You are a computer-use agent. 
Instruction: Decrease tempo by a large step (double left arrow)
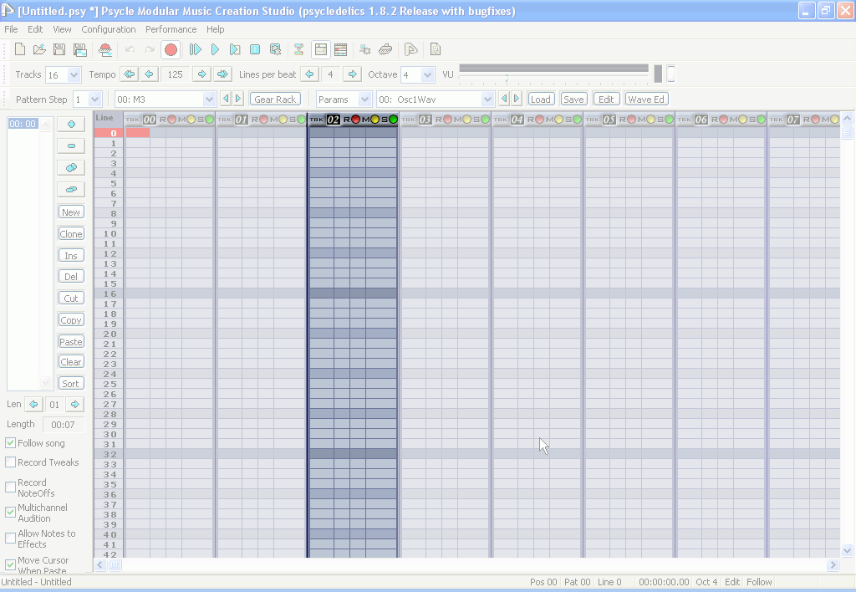[130, 74]
